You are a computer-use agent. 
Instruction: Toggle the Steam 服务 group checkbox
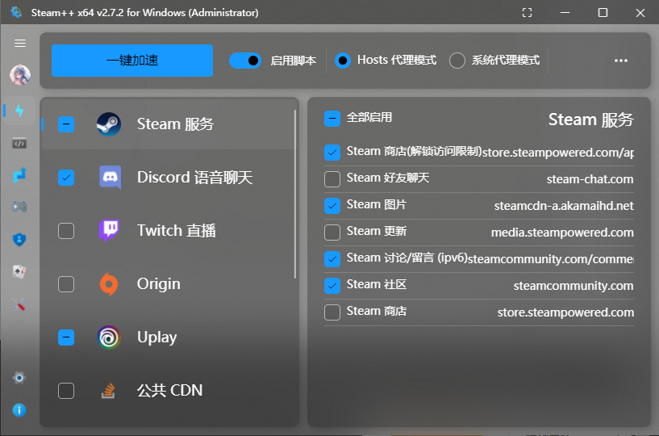[66, 124]
